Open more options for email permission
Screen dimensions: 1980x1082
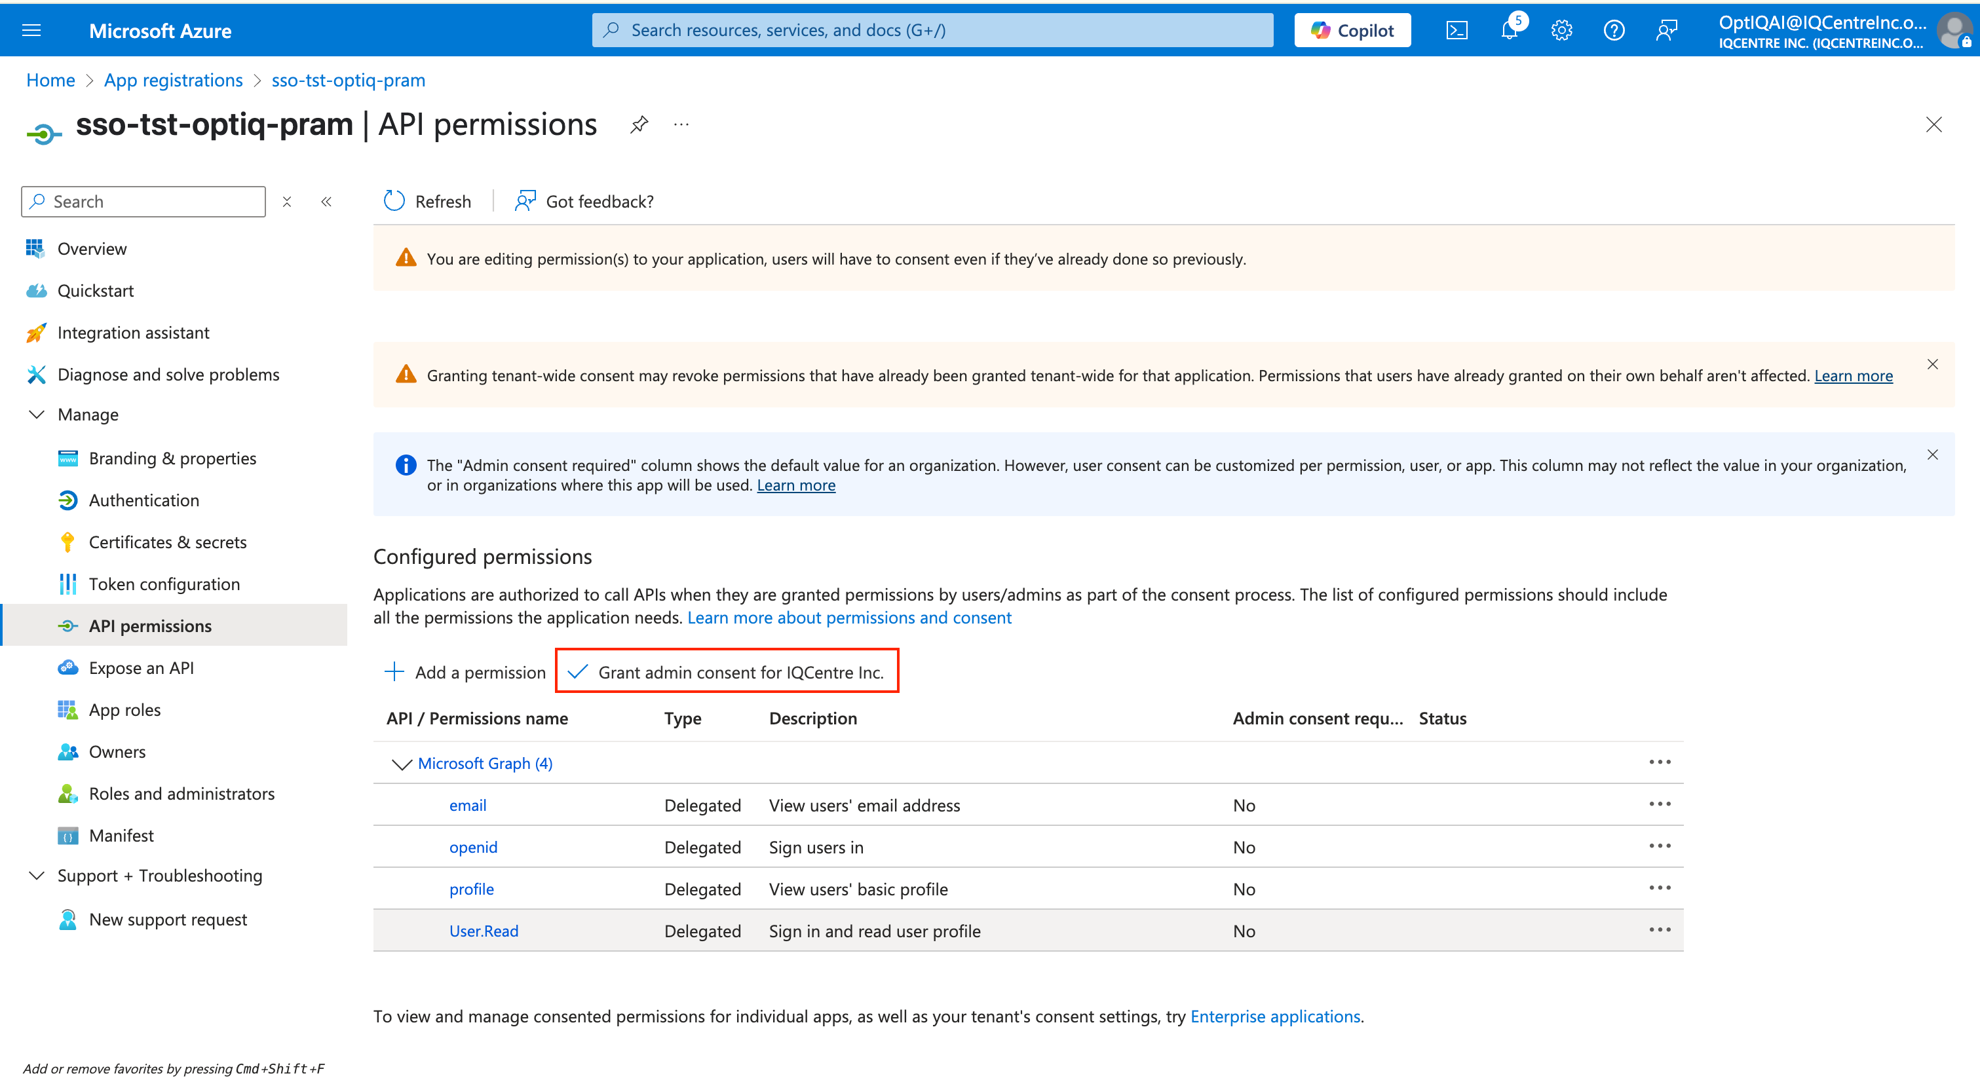1660,804
